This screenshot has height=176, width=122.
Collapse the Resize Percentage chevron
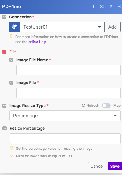(5, 128)
